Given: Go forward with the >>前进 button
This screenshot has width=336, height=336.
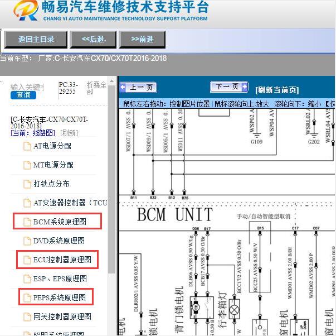Looking at the screenshot, I should [x=142, y=39].
